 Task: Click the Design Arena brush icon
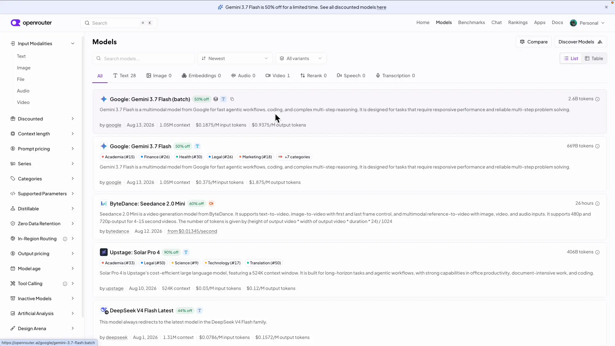13,328
